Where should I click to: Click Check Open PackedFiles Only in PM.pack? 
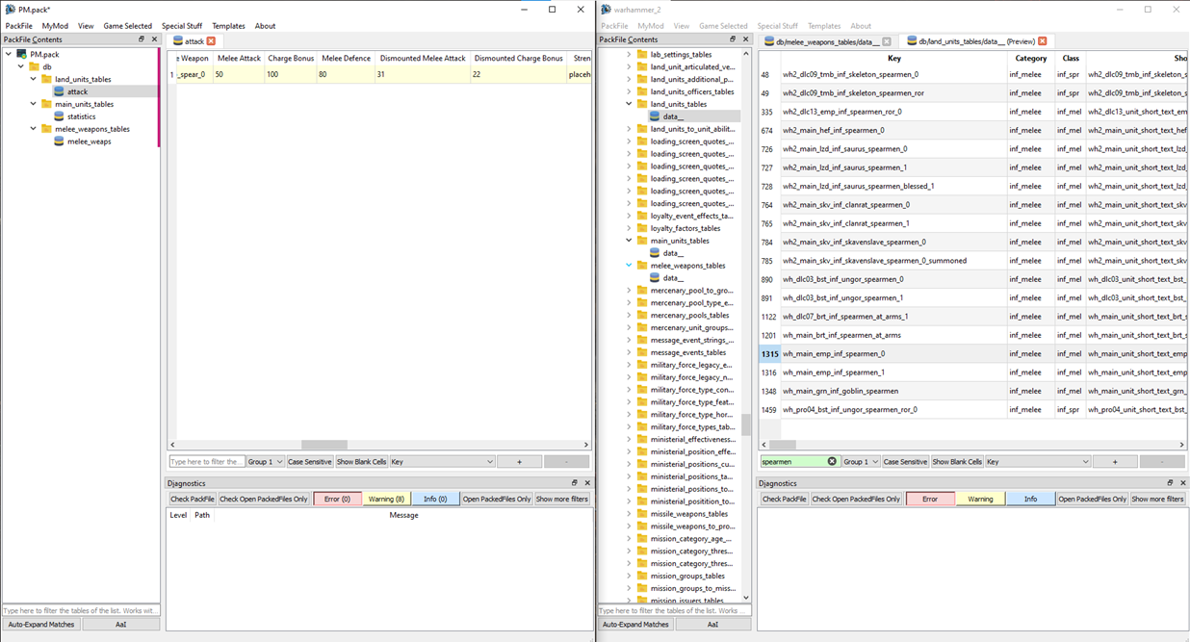264,499
